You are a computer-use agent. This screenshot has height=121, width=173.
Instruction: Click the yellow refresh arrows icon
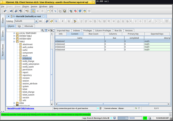coord(52,21)
